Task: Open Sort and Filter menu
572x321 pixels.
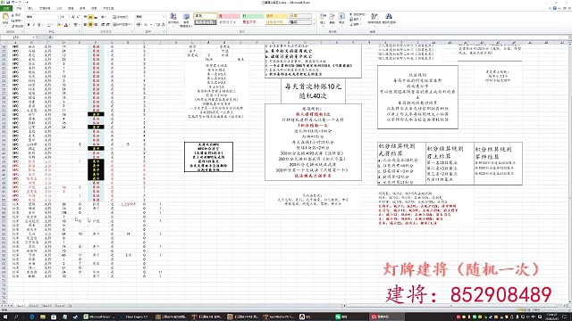Action: pos(374,19)
